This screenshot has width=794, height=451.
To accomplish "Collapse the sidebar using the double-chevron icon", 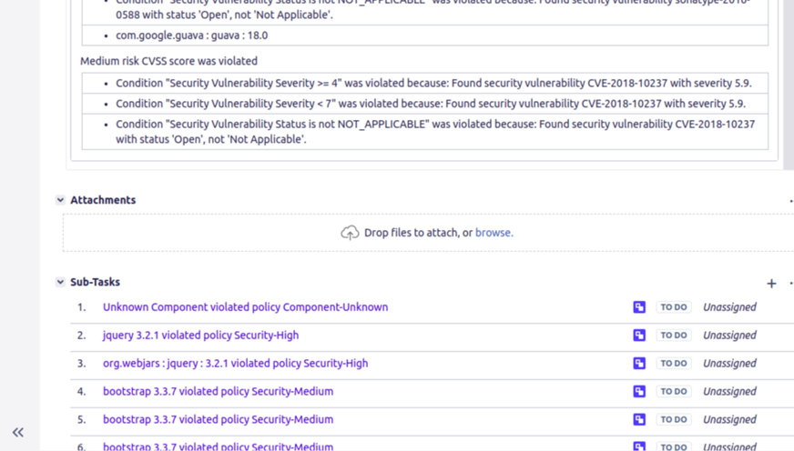I will pos(18,433).
